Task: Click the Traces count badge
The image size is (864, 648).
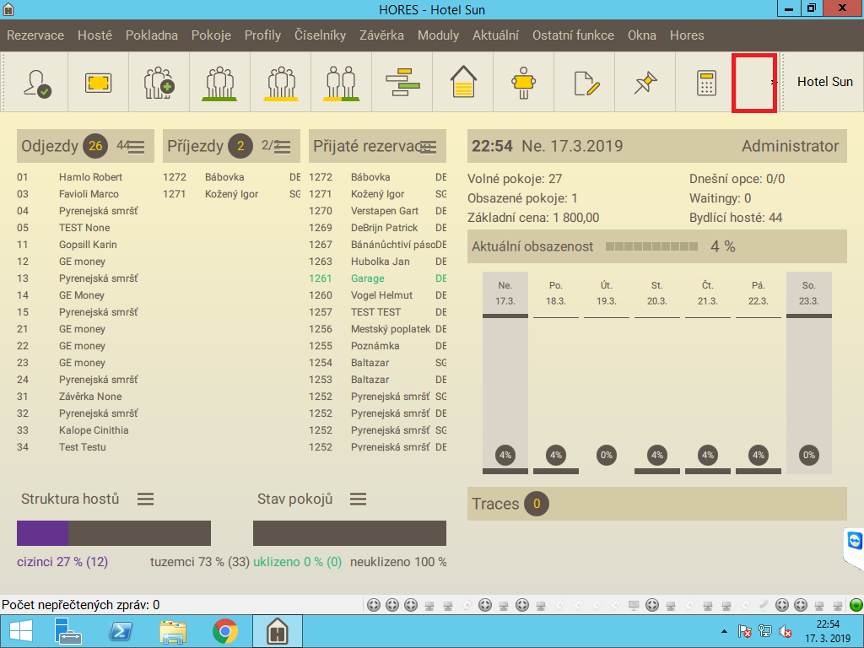Action: (x=535, y=505)
